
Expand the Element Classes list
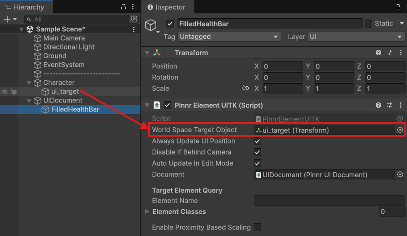coord(147,212)
